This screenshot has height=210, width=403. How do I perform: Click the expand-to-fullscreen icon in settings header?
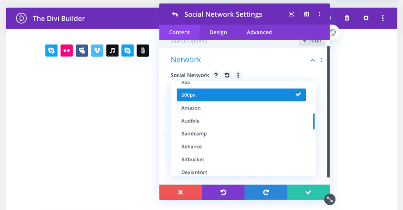(292, 14)
